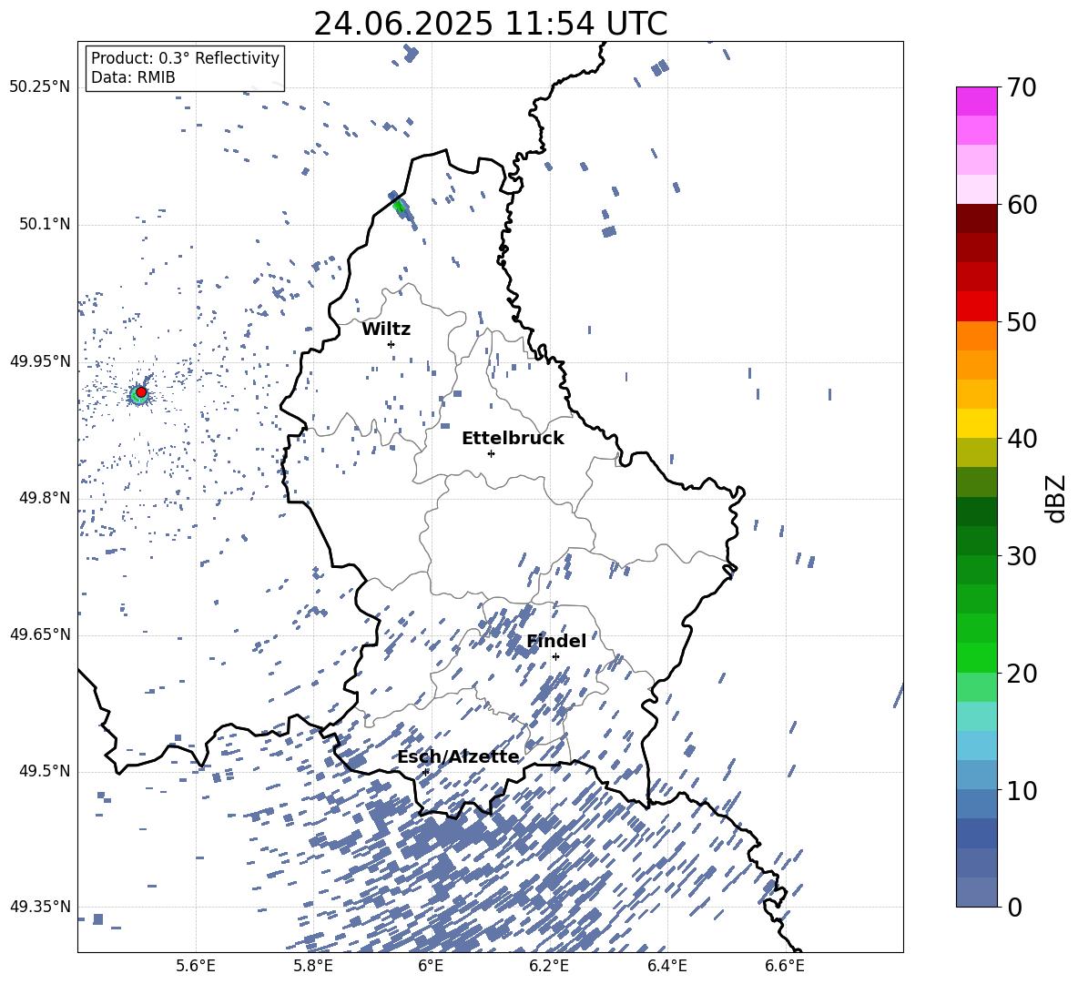Click the Esch/Alzette city label
The width and height of the screenshot is (1078, 984).
point(459,756)
